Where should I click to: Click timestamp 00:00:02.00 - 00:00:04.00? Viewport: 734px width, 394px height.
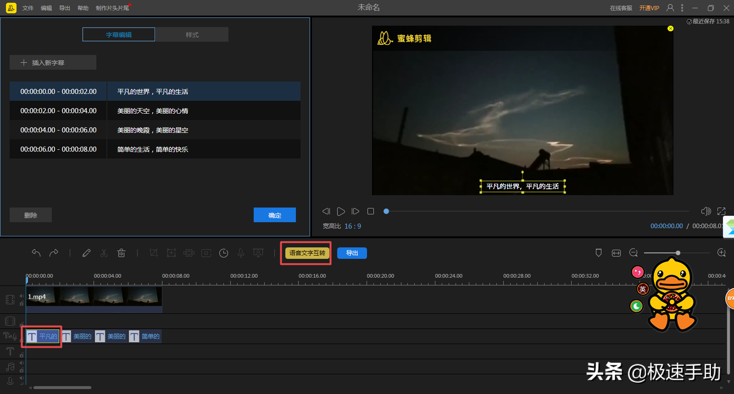pos(58,110)
